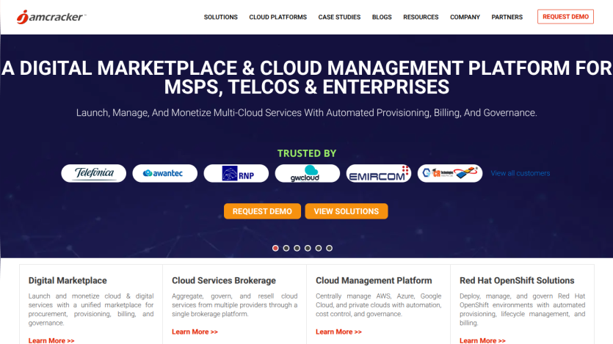Open the Company menu
Screen dimensions: 613x344
coord(465,17)
